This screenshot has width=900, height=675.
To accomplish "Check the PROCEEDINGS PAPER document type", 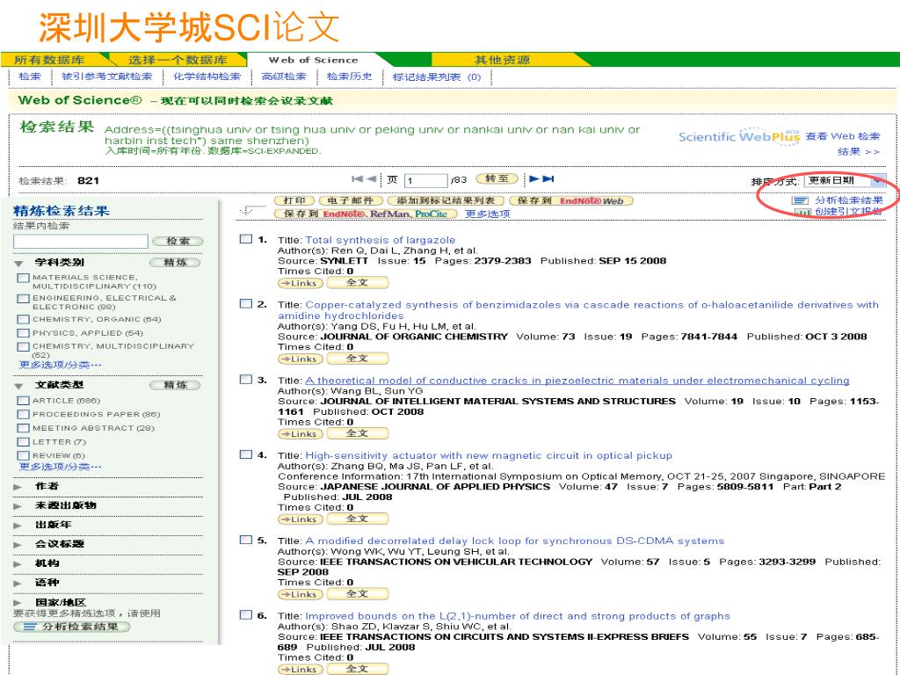I will (x=23, y=415).
